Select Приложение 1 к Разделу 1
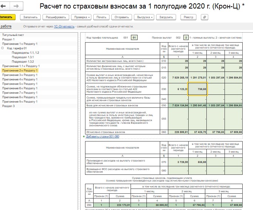The height and width of the screenshot is (210, 253). coord(20,44)
